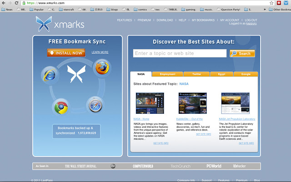The image size is (291, 182).
Task: Open FEATURES in the top navigation
Action: click(124, 20)
